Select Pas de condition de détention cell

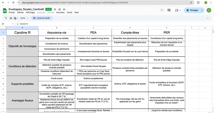click(130, 60)
